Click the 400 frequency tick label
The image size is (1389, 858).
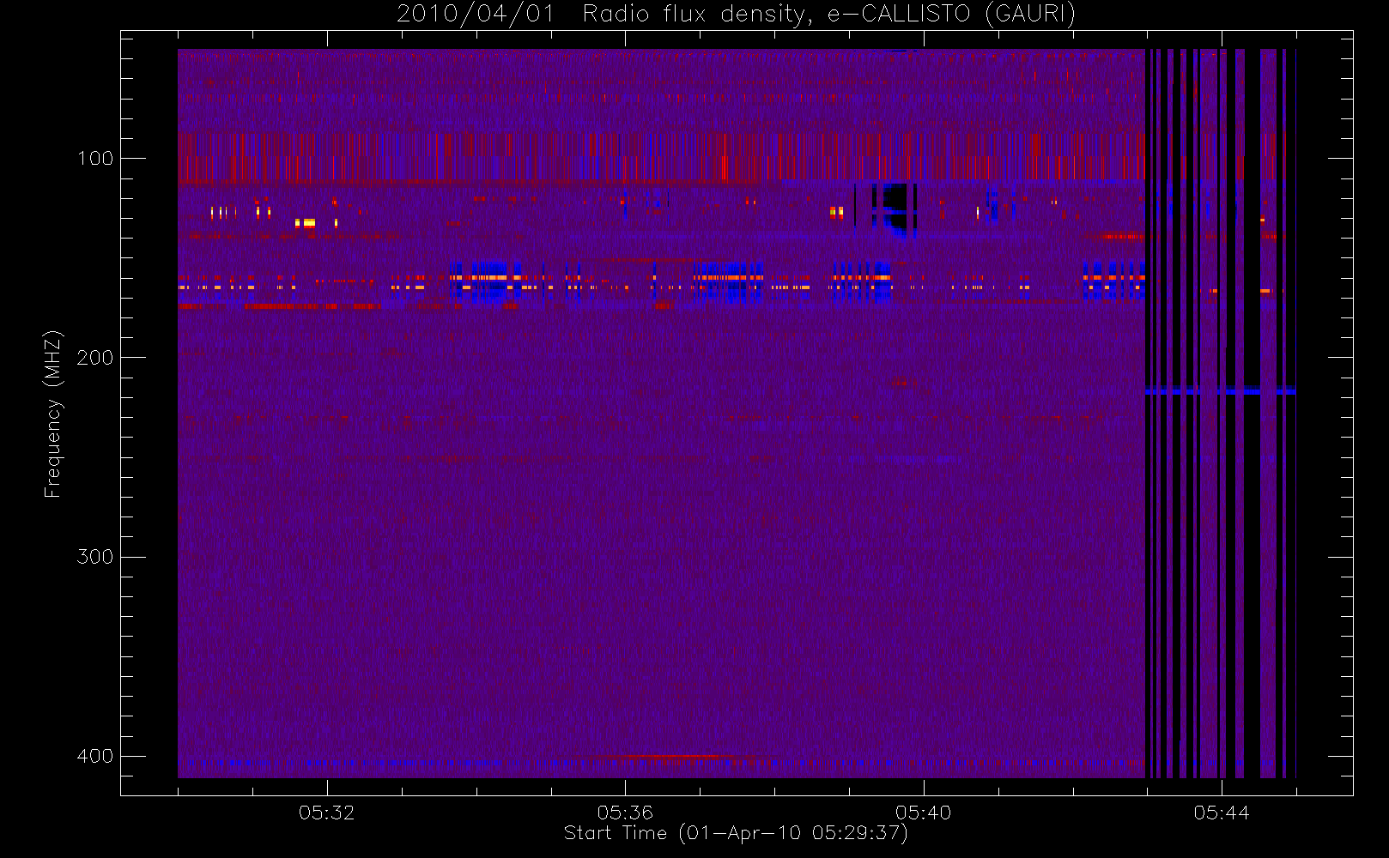tap(94, 756)
